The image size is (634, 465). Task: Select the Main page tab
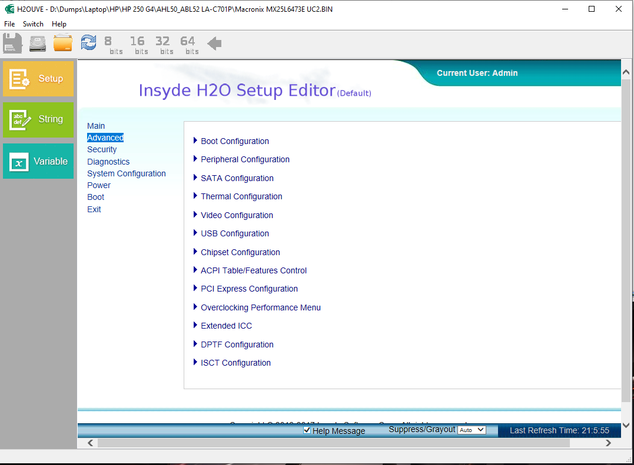[96, 126]
